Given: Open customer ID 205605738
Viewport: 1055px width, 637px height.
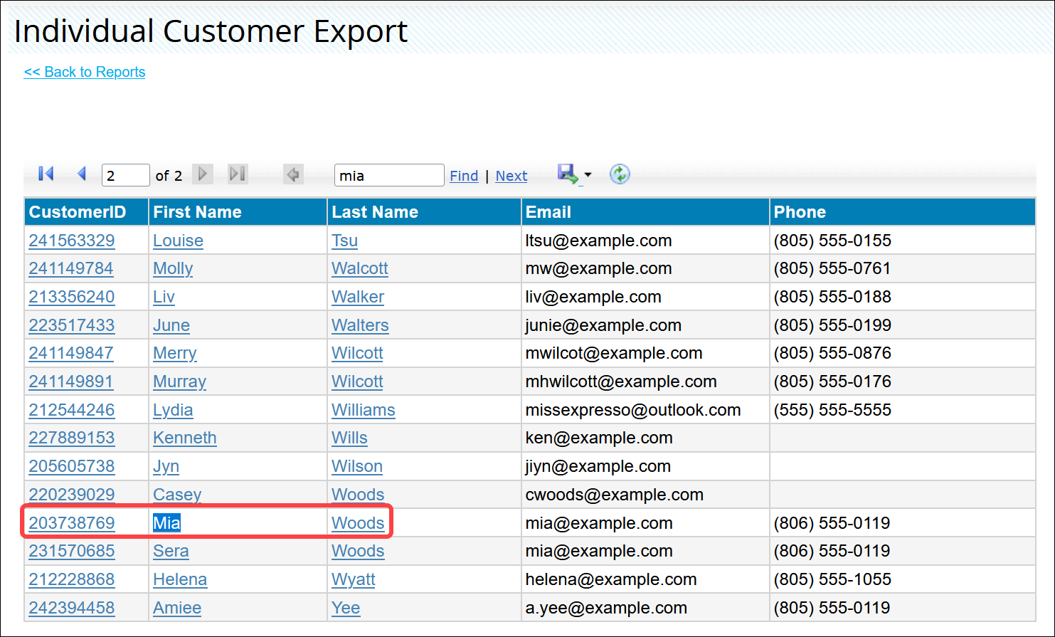Looking at the screenshot, I should [x=72, y=466].
